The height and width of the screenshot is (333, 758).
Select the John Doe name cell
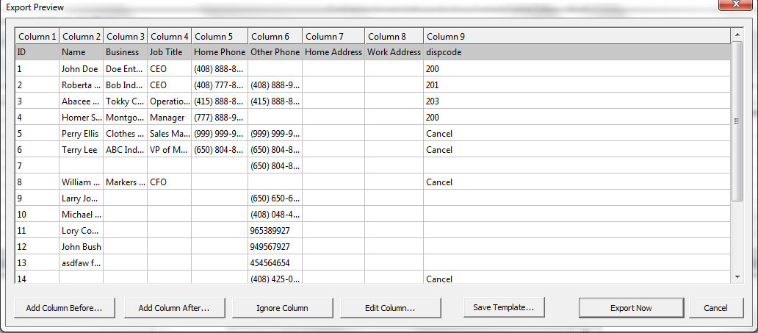point(82,68)
